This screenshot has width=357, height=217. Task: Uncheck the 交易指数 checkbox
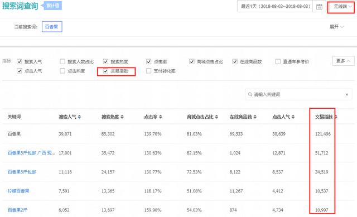click(x=105, y=71)
